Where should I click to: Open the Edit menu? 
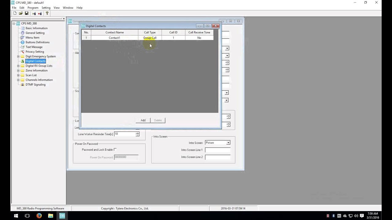coord(22,8)
